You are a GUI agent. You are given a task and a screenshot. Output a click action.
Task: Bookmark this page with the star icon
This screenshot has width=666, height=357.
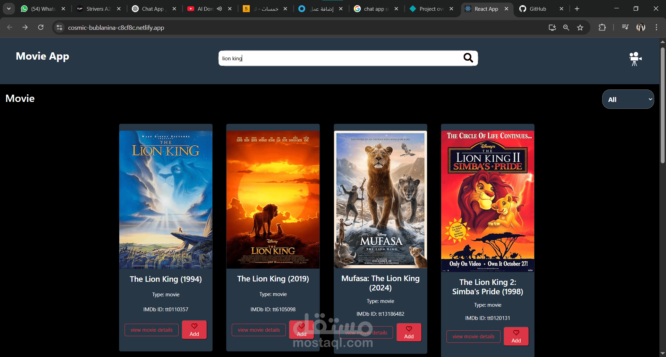click(x=580, y=27)
